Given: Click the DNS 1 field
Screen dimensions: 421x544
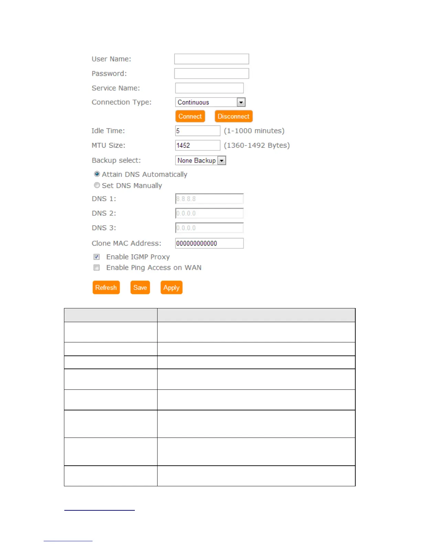Looking at the screenshot, I should tap(209, 199).
